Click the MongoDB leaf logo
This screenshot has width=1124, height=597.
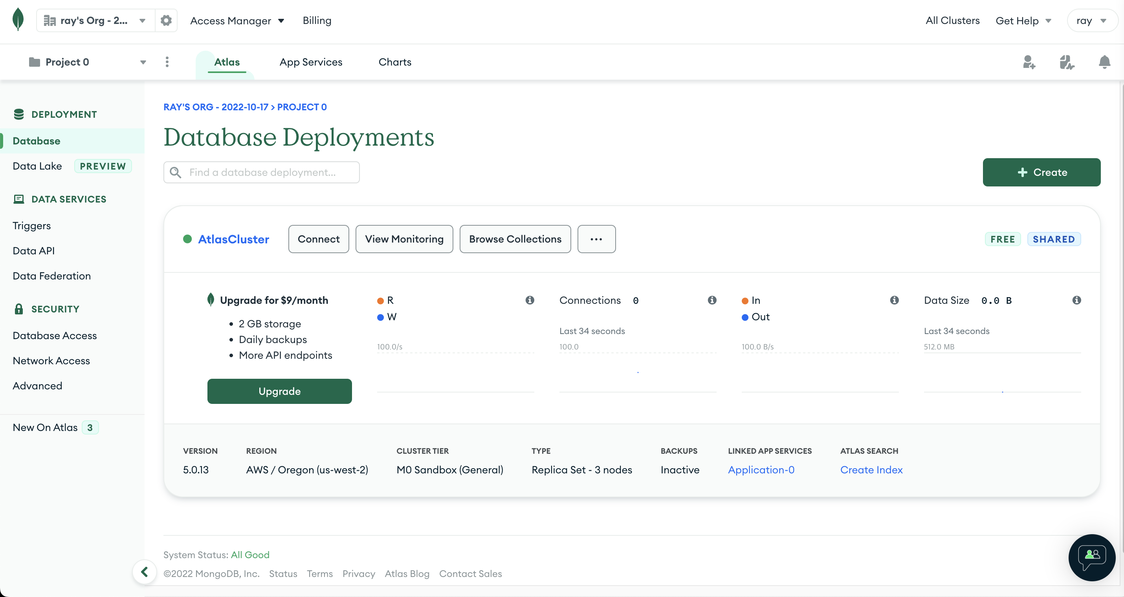(18, 20)
